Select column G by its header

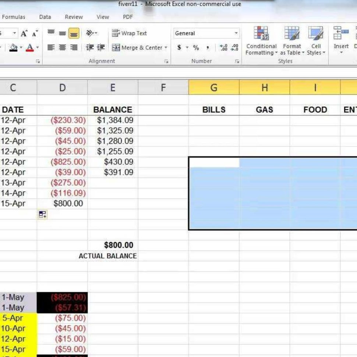click(x=213, y=88)
